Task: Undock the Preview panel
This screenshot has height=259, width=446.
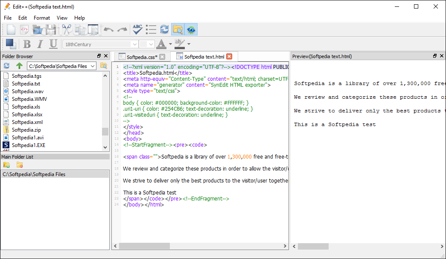Action: (435, 56)
